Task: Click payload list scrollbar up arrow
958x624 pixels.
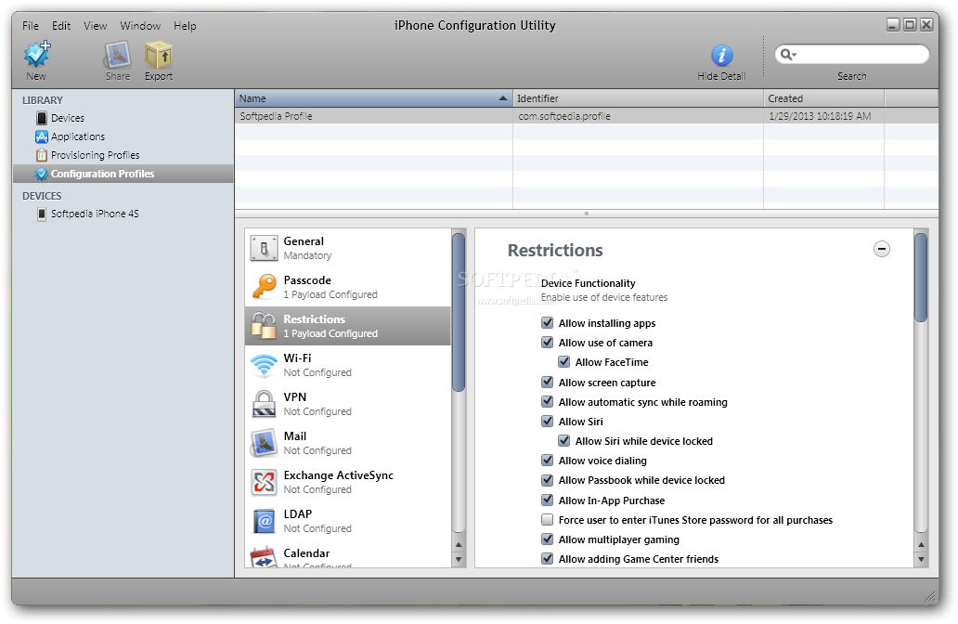Action: point(459,544)
